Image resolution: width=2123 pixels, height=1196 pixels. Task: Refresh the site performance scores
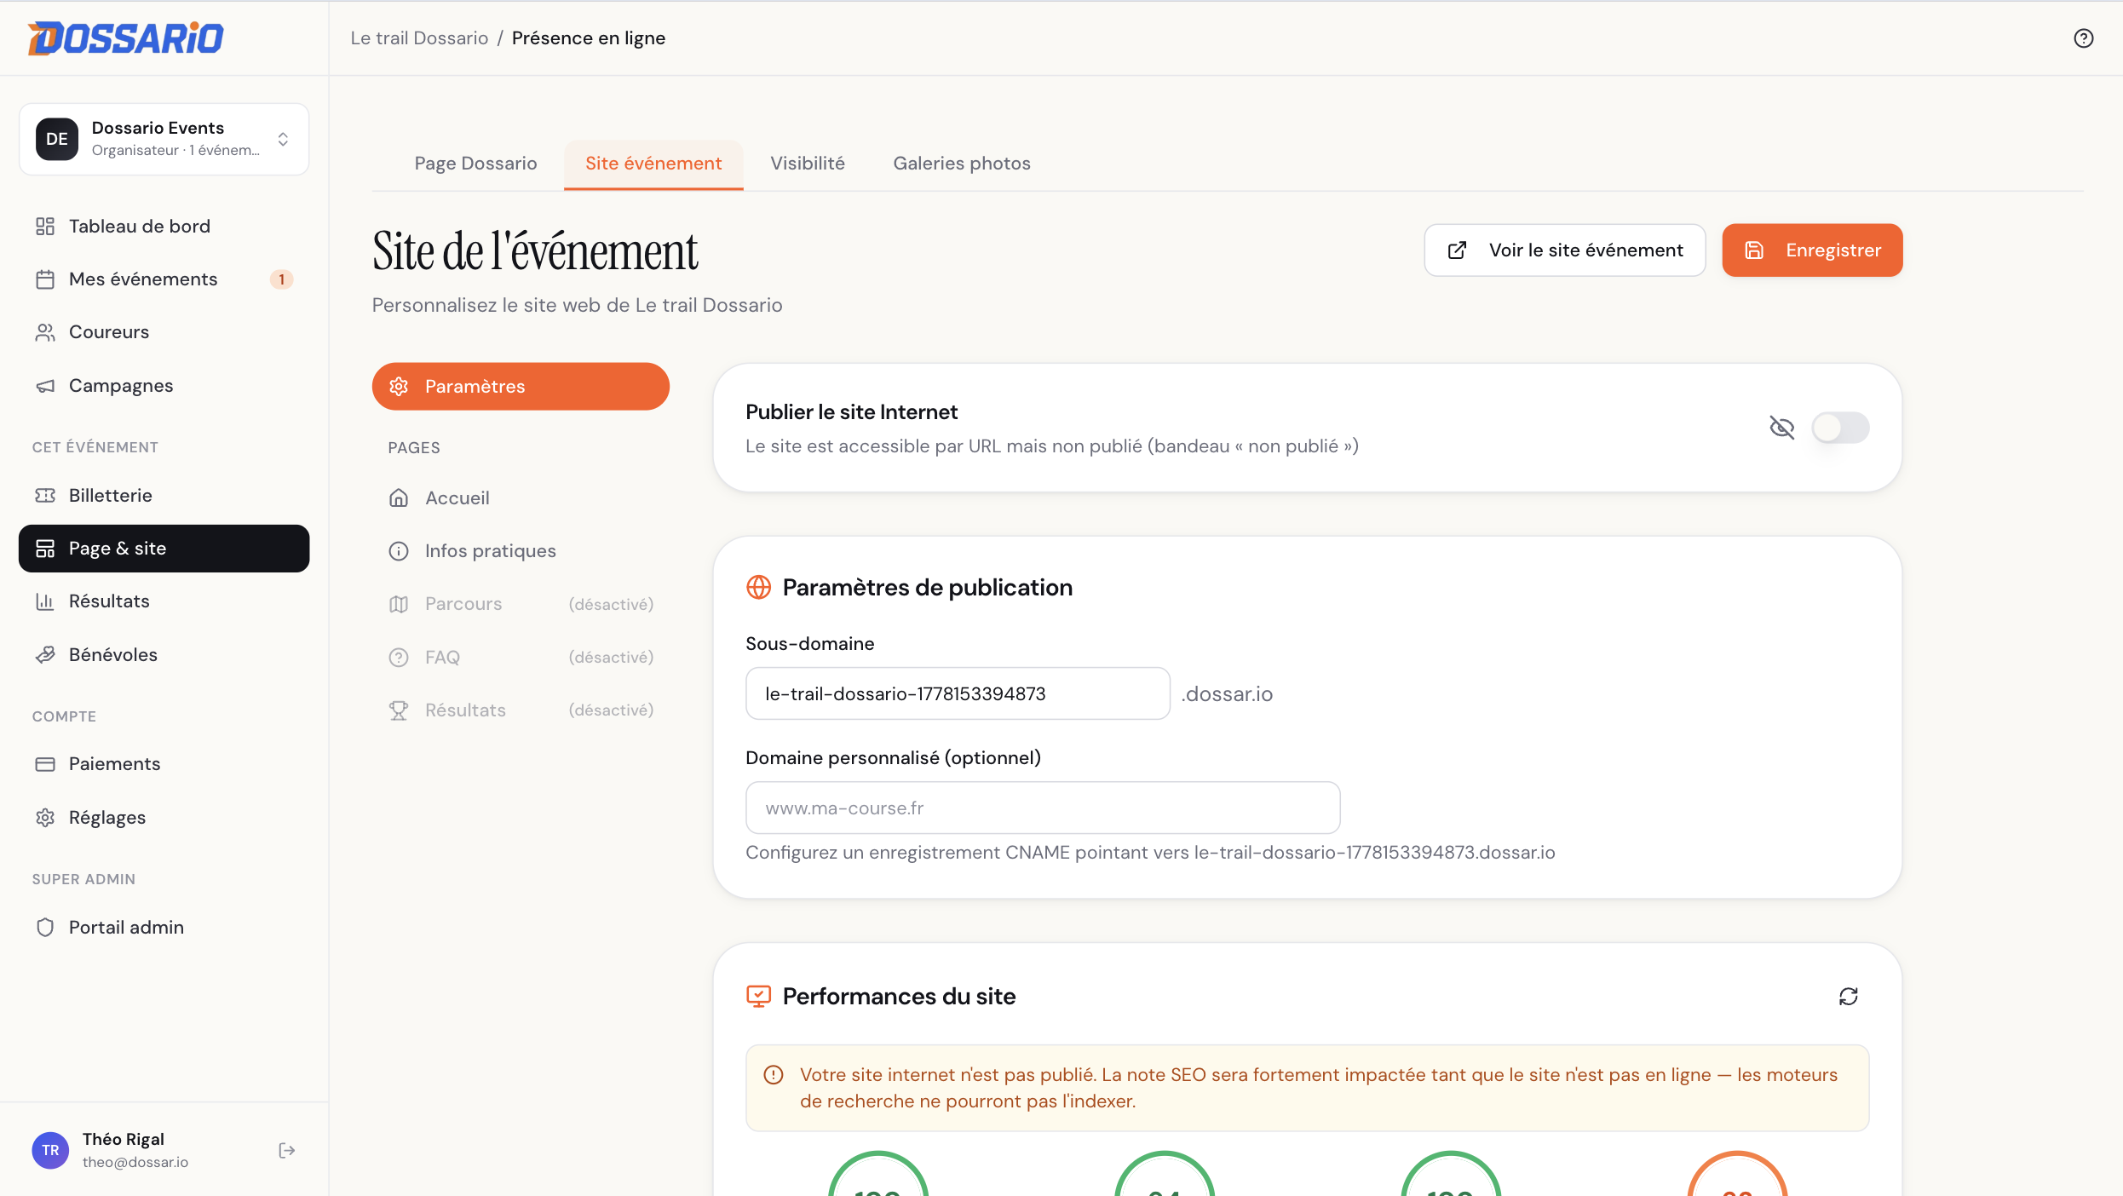click(1849, 997)
